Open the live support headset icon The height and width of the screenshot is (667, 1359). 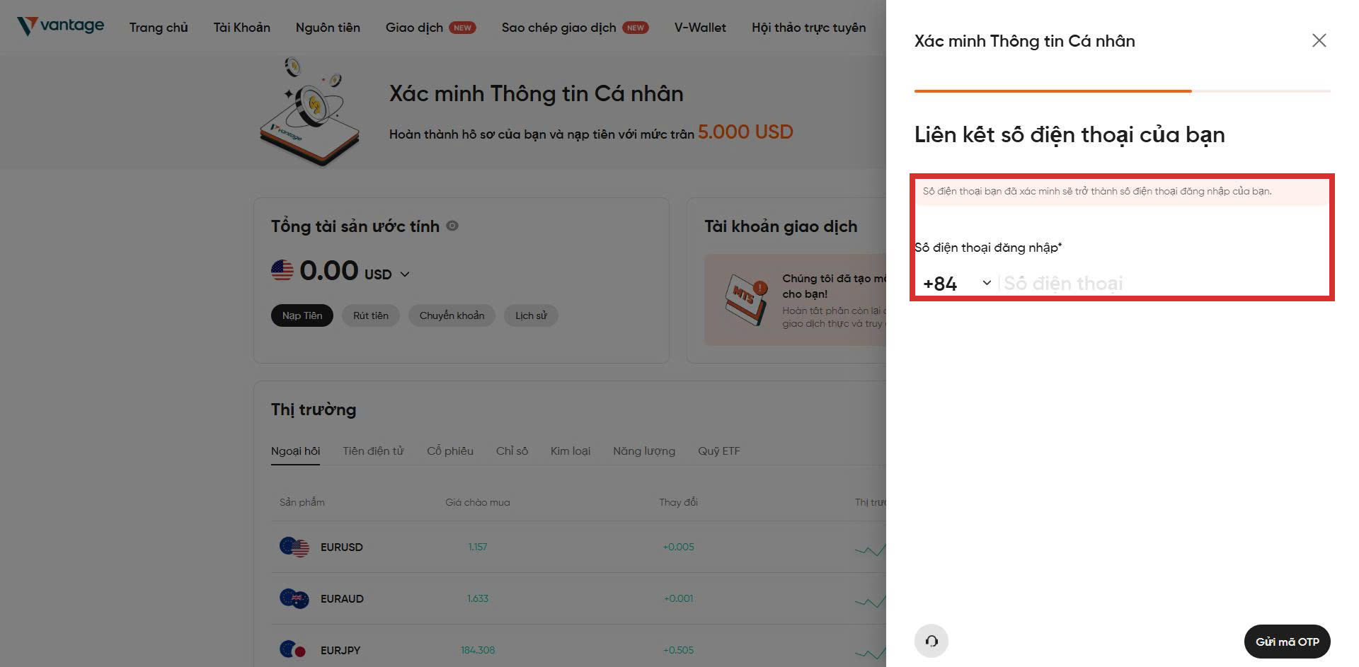tap(931, 641)
